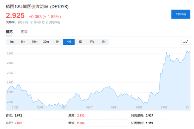Click the 最高 value 2.932
This screenshot has height=129, width=194.
[x=81, y=116]
